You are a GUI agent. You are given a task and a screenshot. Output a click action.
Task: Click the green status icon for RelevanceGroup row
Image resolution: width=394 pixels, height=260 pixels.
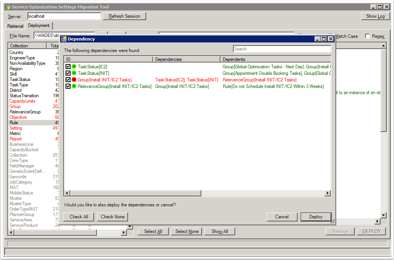pyautogui.click(x=74, y=86)
